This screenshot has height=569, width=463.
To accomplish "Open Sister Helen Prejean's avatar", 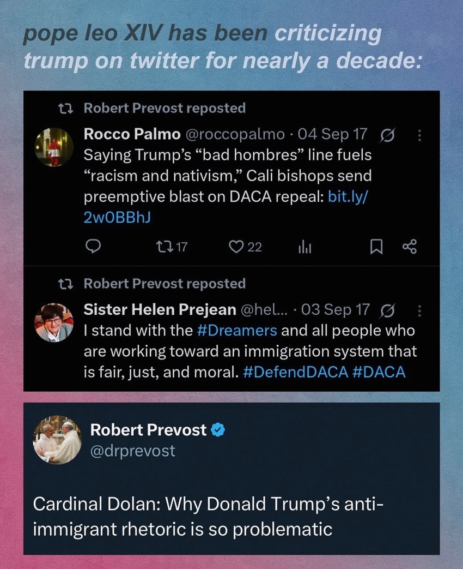I will (53, 322).
